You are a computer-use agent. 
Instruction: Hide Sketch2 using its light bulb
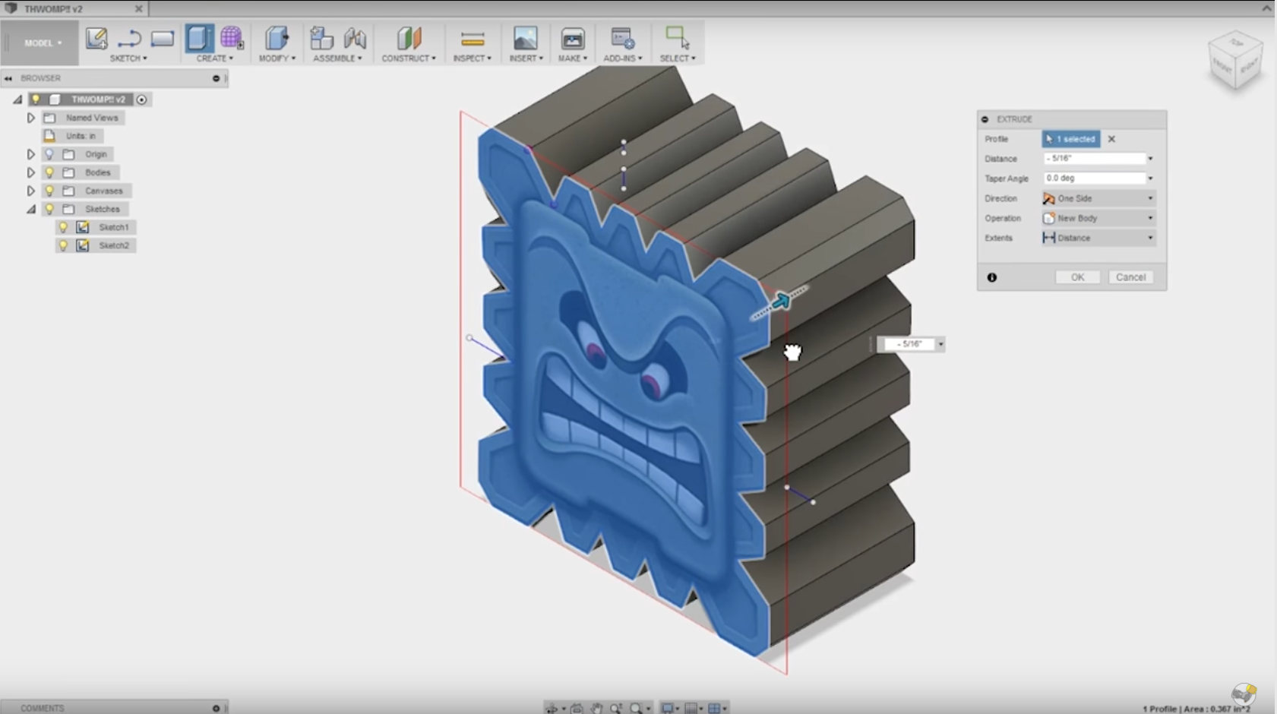63,245
